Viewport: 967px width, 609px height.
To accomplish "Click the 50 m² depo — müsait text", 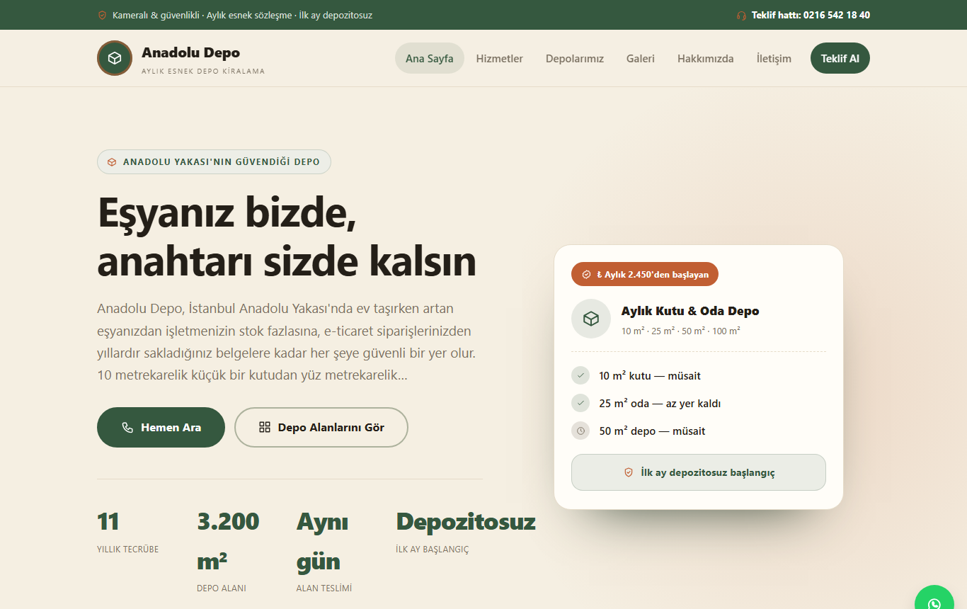I will tap(652, 431).
